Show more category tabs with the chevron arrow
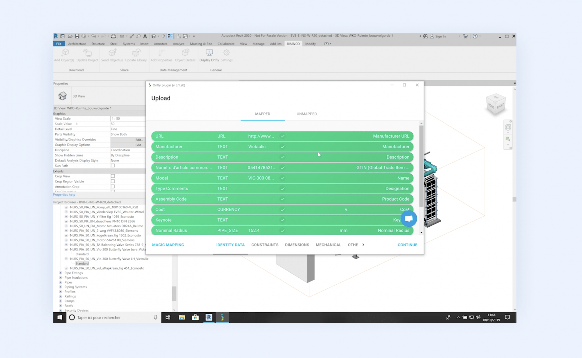 363,245
